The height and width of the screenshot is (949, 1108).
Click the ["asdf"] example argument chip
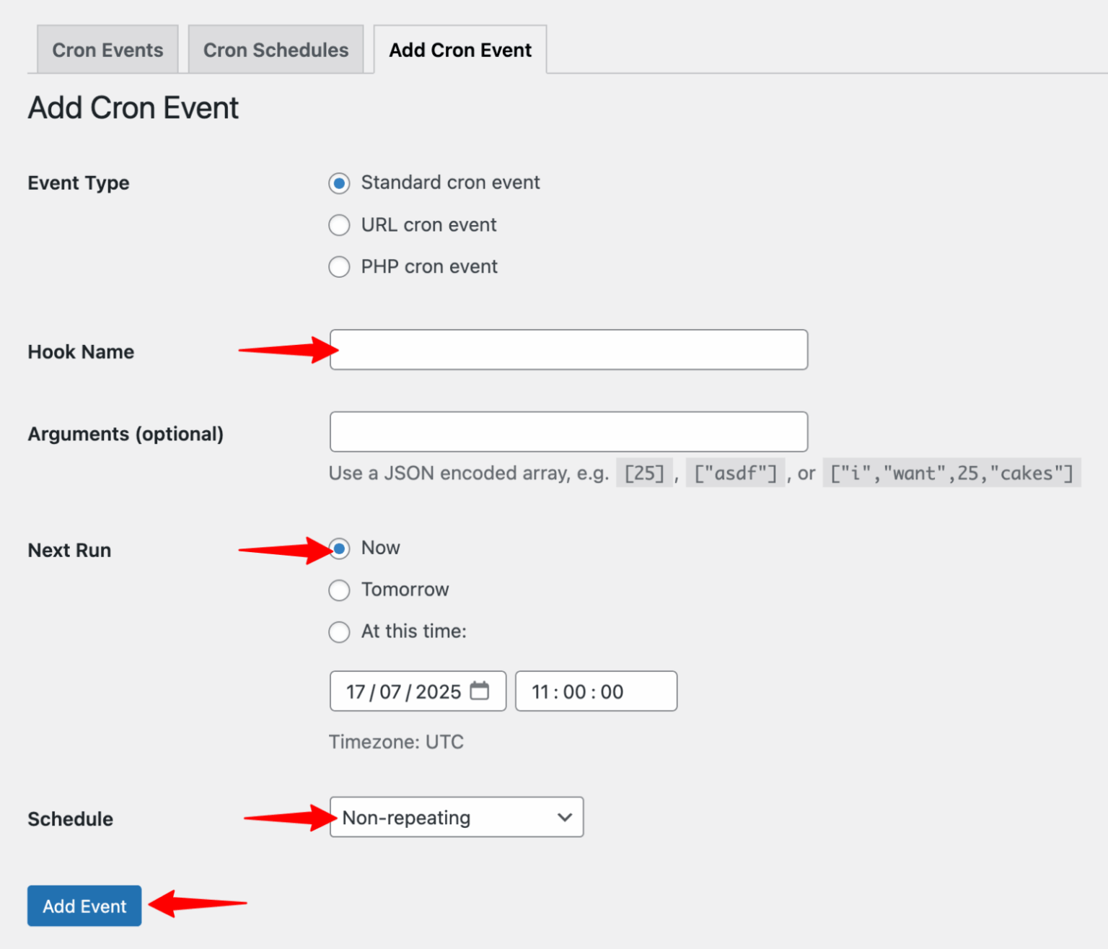(x=734, y=473)
